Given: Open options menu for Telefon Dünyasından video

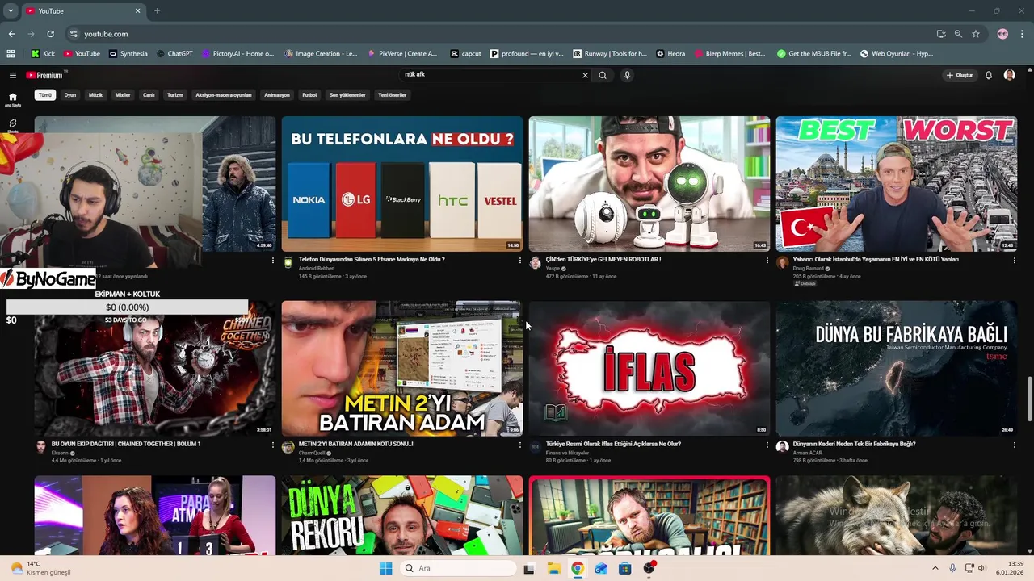Looking at the screenshot, I should pyautogui.click(x=519, y=261).
